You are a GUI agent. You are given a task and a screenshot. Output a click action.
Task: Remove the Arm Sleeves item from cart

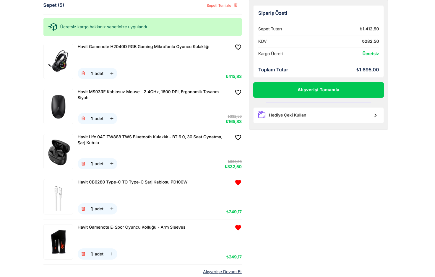tap(83, 254)
